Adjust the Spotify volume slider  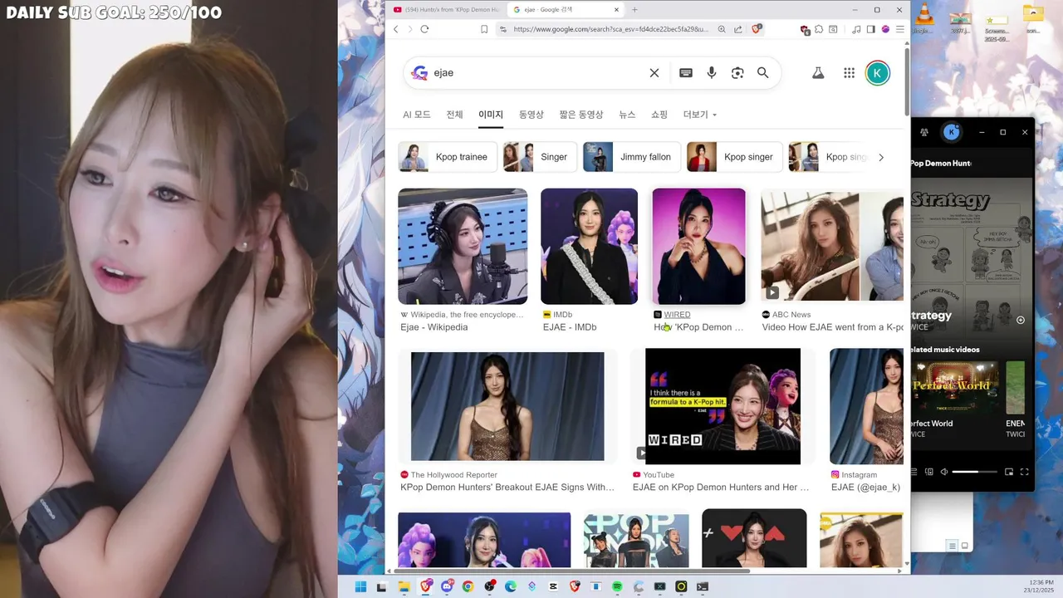point(975,472)
